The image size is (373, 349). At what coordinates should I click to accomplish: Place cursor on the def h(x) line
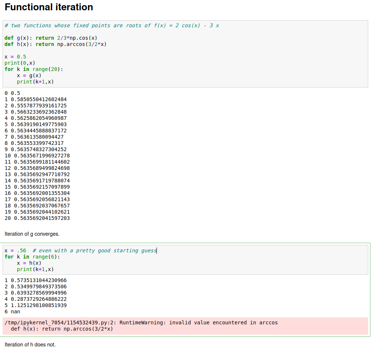(55, 44)
